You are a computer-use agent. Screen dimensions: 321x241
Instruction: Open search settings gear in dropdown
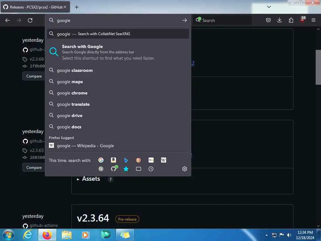tap(184, 169)
